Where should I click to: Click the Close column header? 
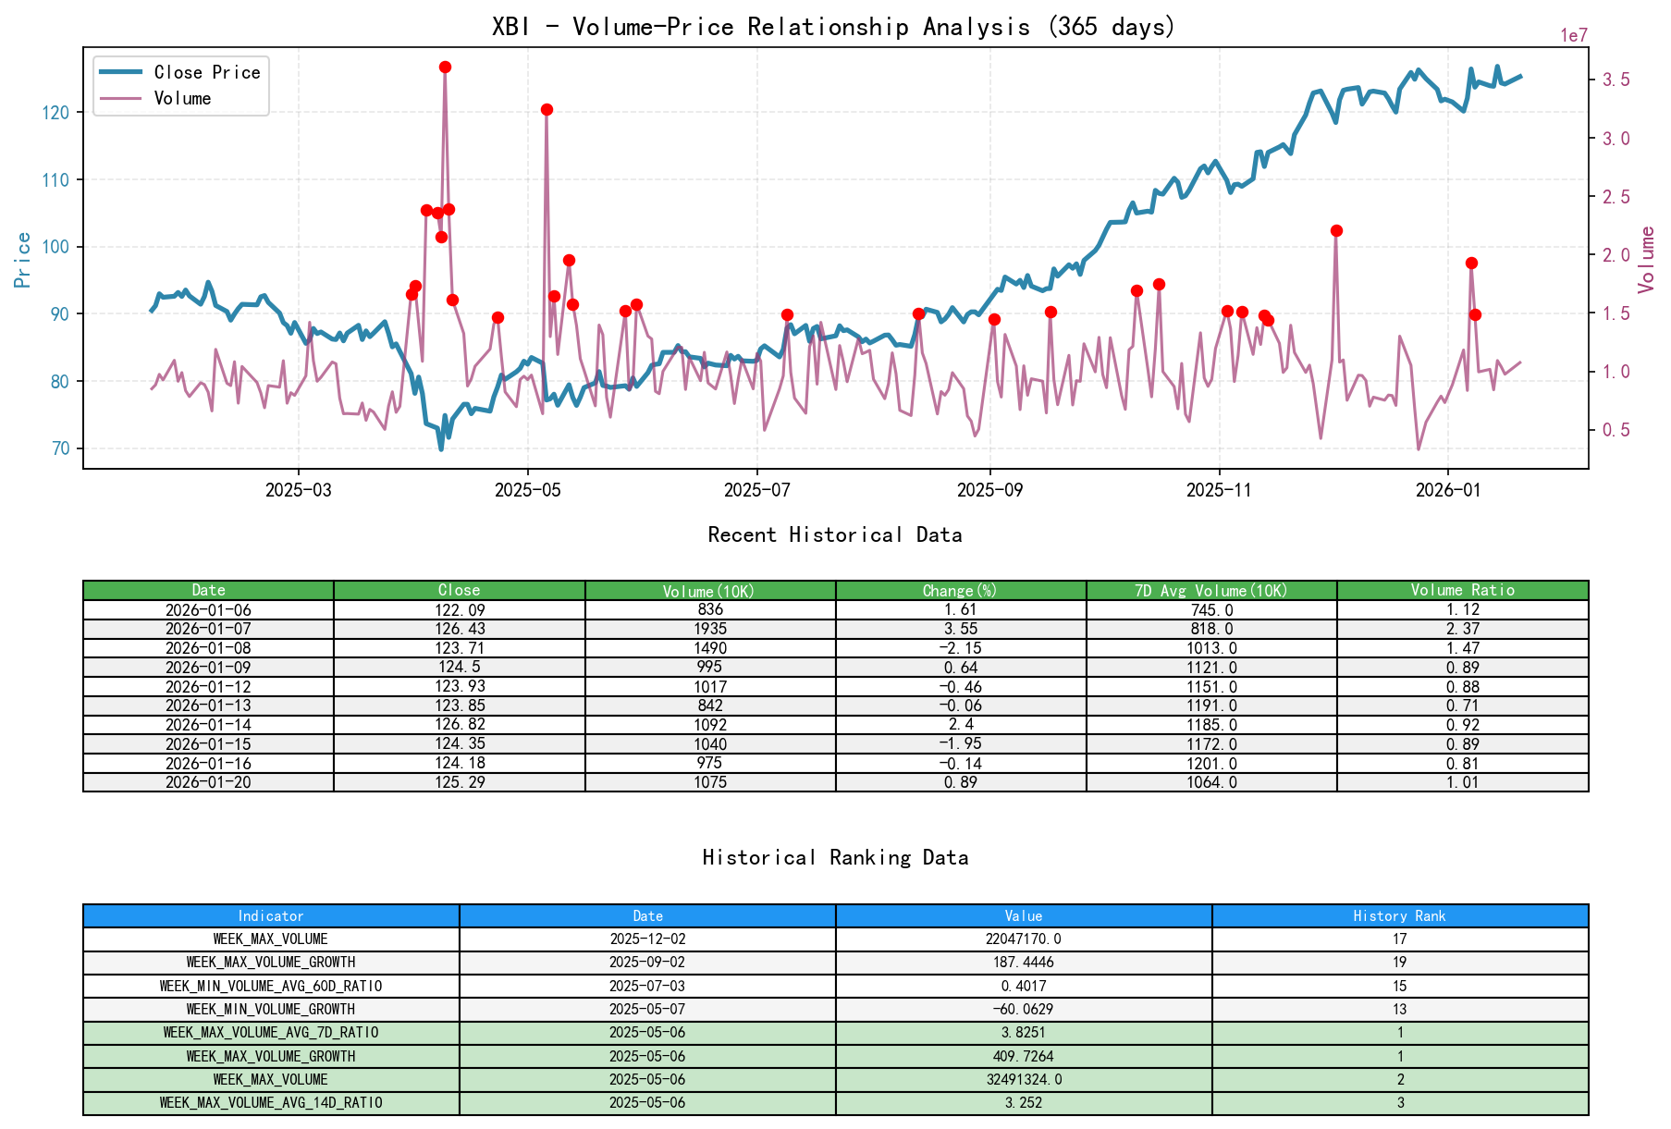tap(459, 589)
